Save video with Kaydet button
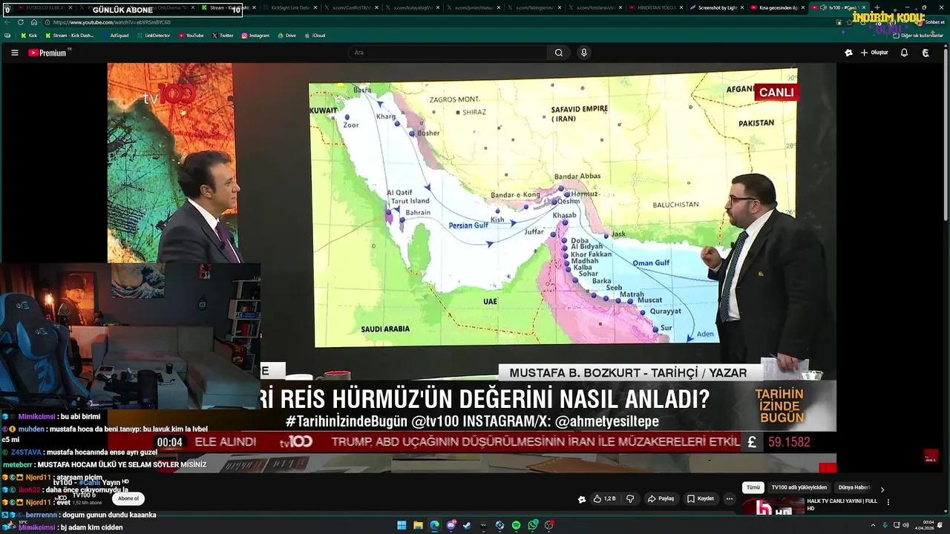Image resolution: width=950 pixels, height=534 pixels. (700, 499)
